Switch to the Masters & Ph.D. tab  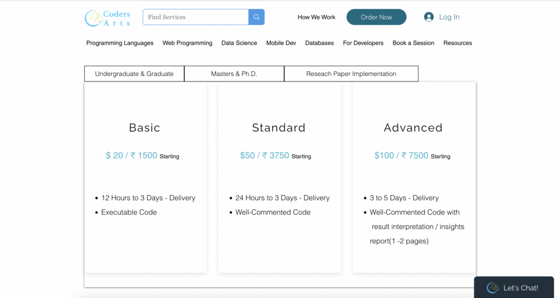tap(234, 74)
